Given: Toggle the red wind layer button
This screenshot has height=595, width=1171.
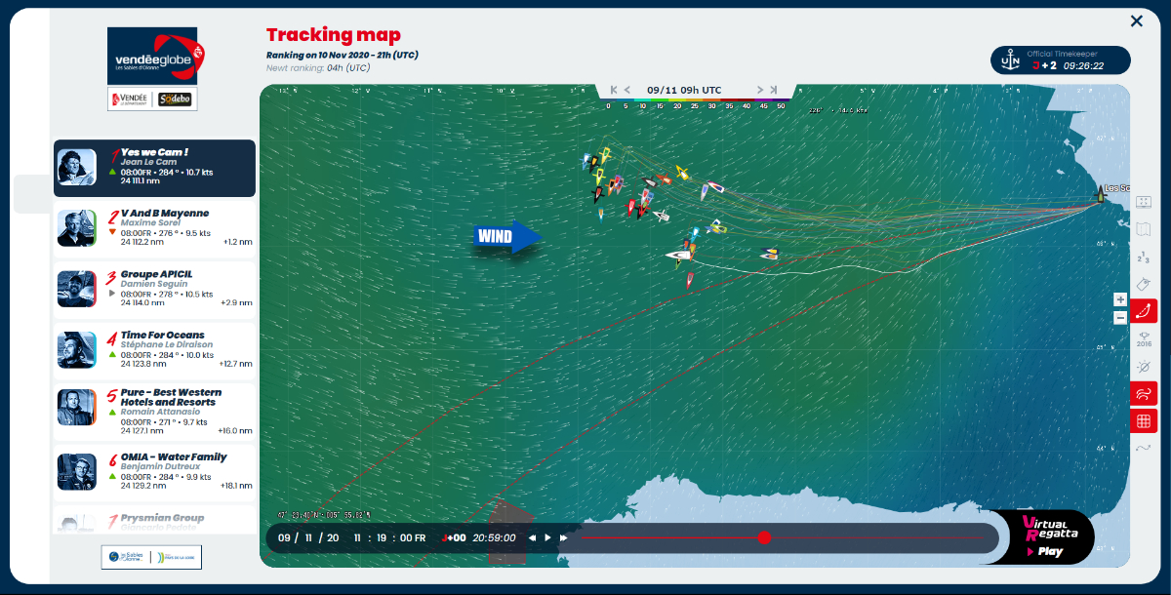Looking at the screenshot, I should pos(1144,394).
